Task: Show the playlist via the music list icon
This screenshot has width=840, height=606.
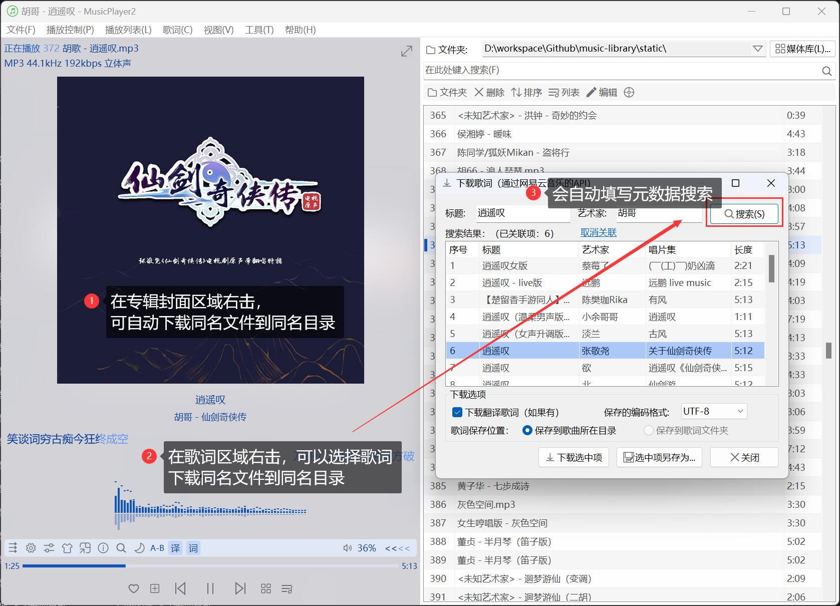Action: (287, 588)
